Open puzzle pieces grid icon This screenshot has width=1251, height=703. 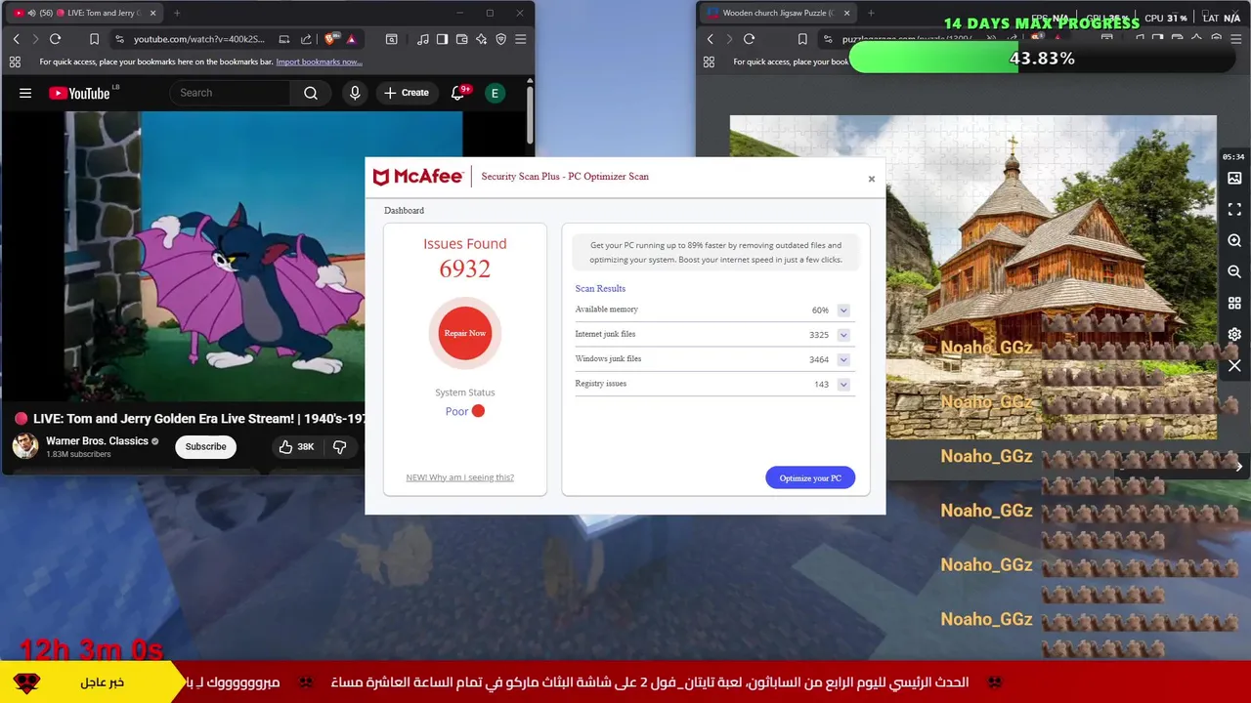click(x=1234, y=304)
